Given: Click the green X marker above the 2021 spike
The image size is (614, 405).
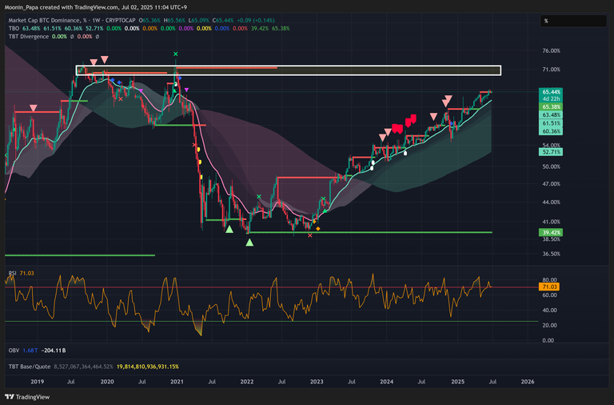Looking at the screenshot, I should (x=176, y=54).
